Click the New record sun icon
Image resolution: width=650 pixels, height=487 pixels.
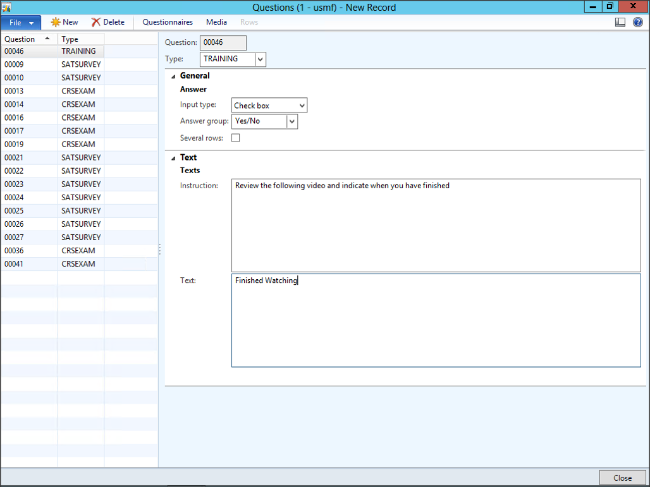tap(56, 22)
